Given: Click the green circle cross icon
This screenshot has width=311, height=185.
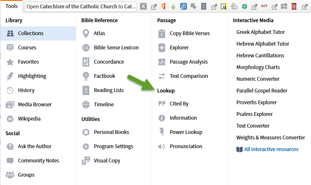Looking at the screenshot, I should pos(244,7).
